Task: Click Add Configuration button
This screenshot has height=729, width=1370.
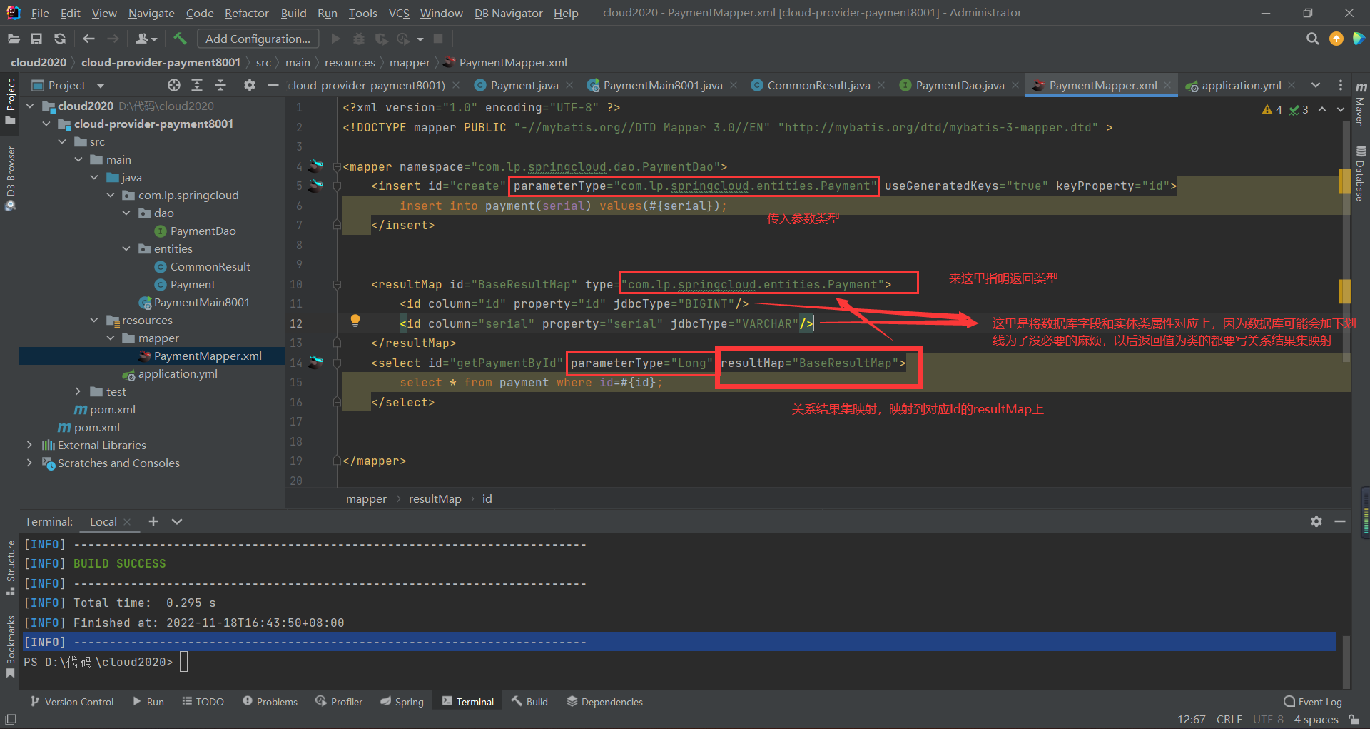Action: 258,39
